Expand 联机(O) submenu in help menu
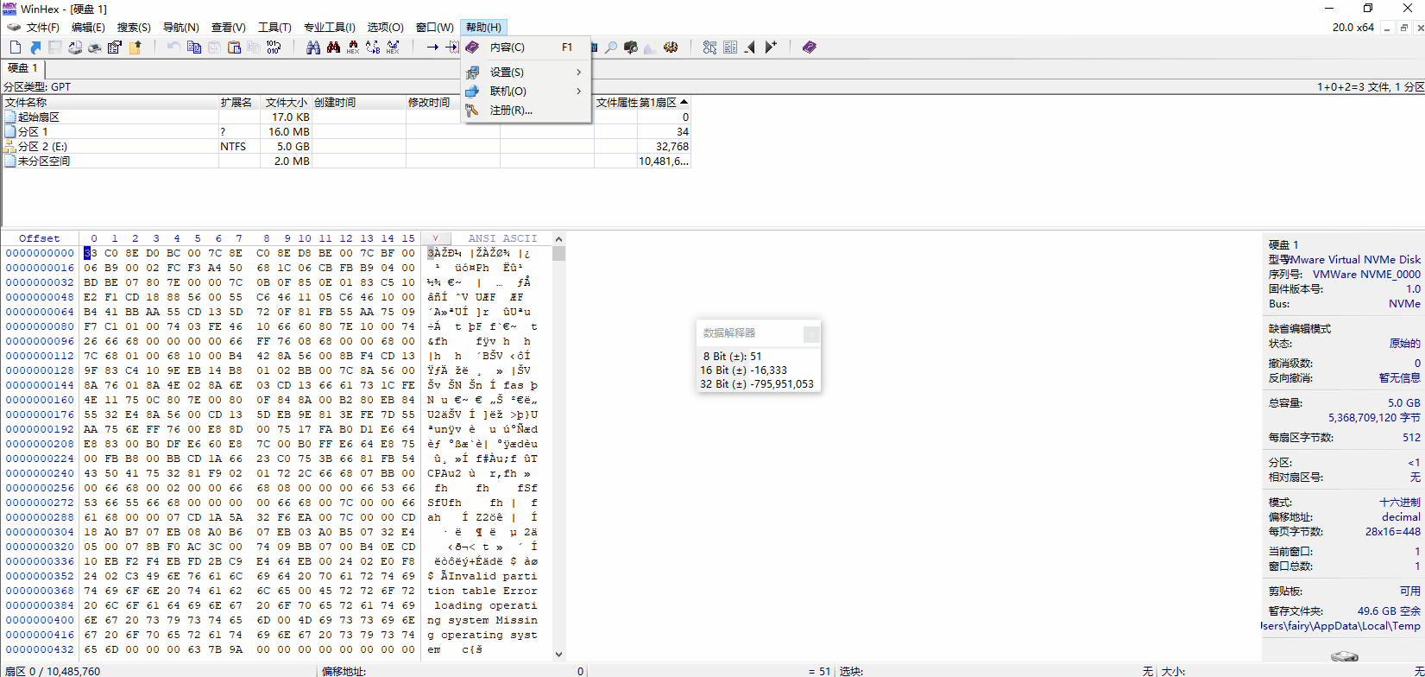1425x677 pixels. pyautogui.click(x=526, y=92)
